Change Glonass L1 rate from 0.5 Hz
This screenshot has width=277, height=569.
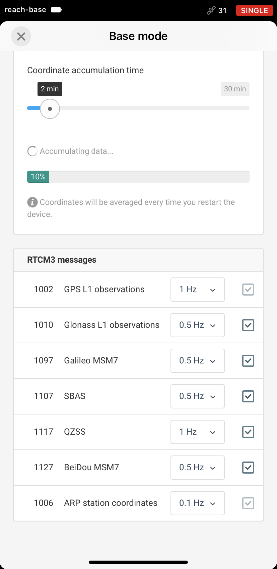[198, 325]
